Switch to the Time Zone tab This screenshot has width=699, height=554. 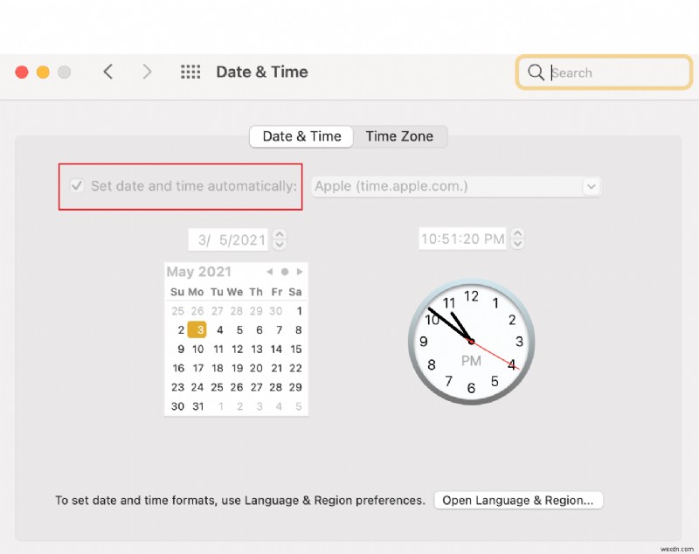click(x=399, y=136)
